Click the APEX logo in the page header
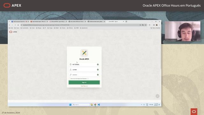This screenshot has width=204, height=115. coord(13,32)
